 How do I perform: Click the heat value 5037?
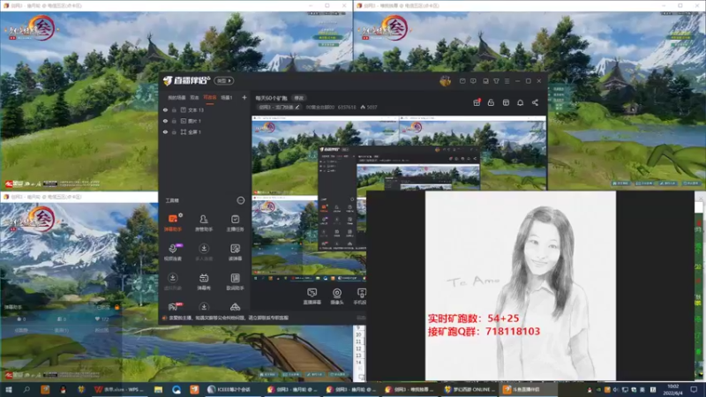tap(369, 107)
